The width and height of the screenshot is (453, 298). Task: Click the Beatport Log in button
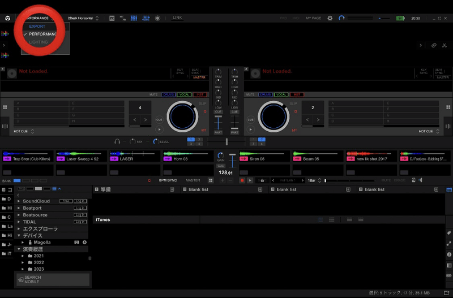click(80, 208)
